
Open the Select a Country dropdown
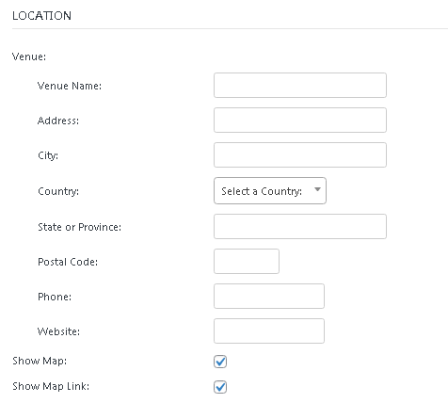click(270, 191)
